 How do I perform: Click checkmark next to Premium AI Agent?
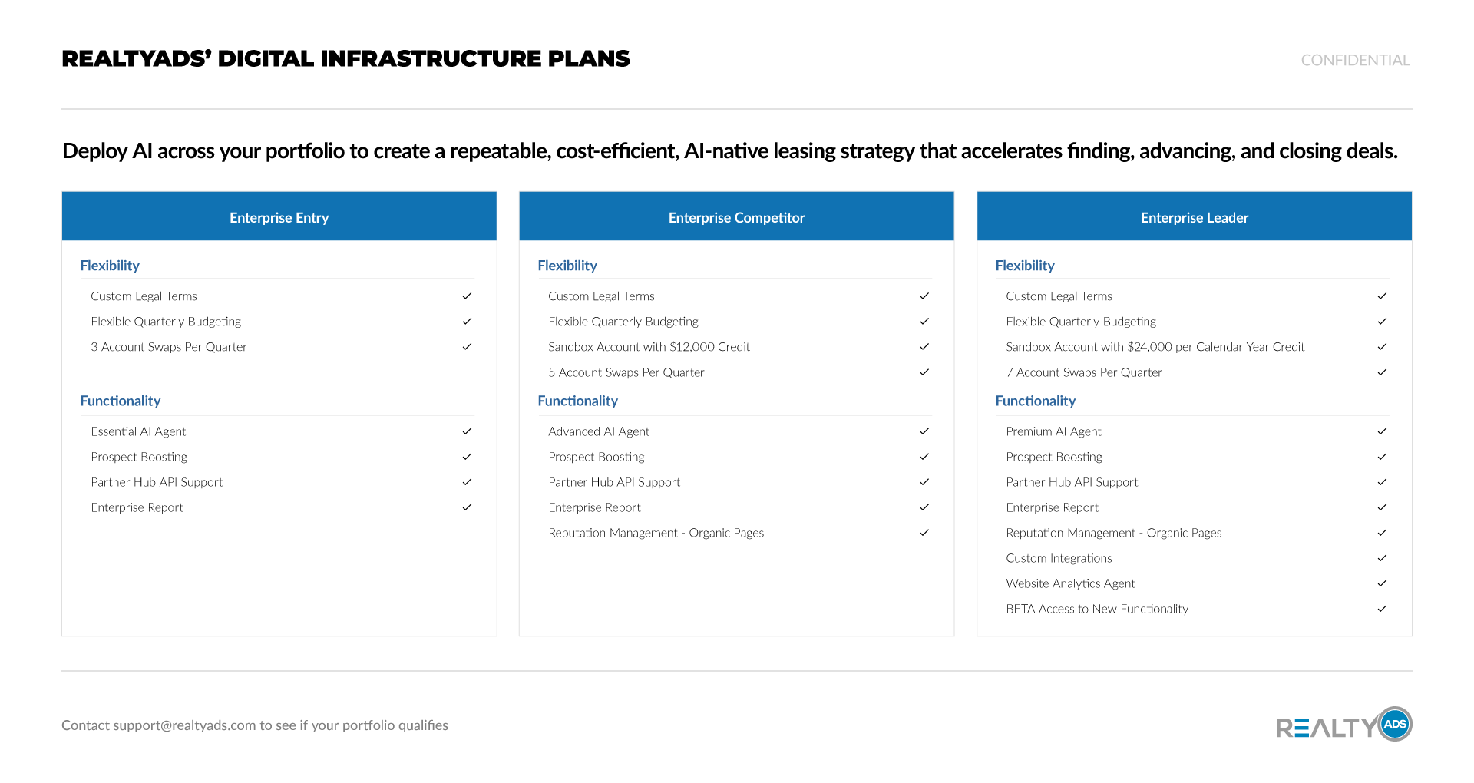pos(1382,431)
